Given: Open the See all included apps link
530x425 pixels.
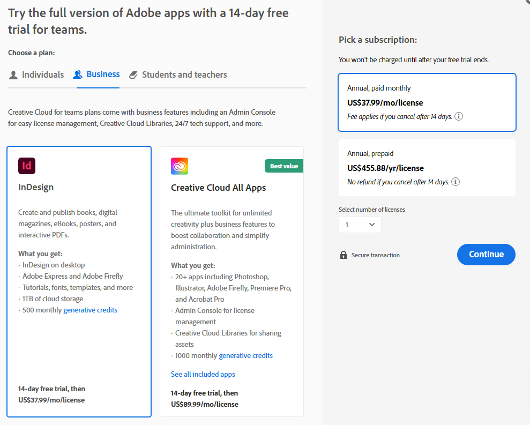Looking at the screenshot, I should click(x=203, y=374).
